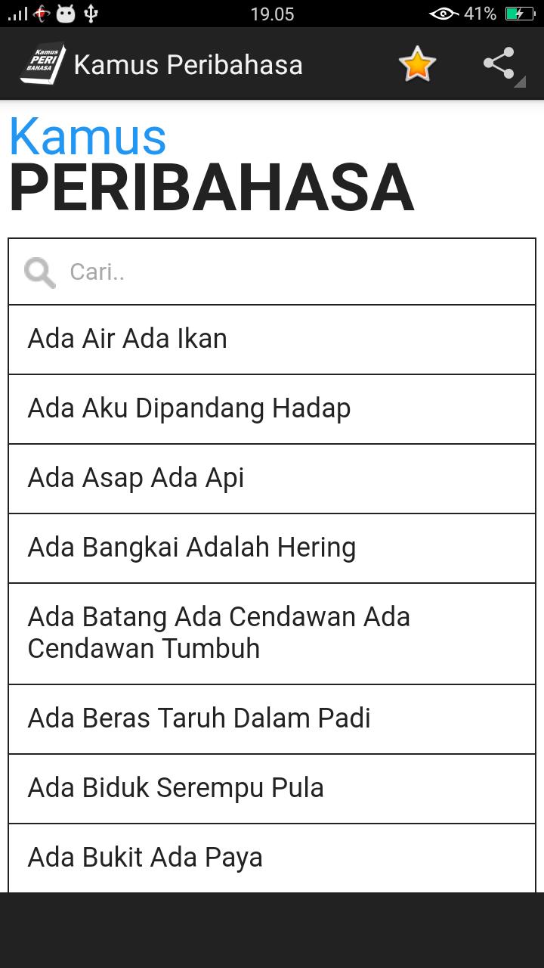Tap the Kamus Peribahasa book app icon

(x=42, y=64)
